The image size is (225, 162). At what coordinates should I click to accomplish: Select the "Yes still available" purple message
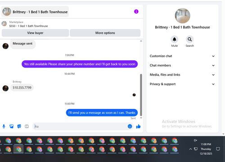point(80,64)
